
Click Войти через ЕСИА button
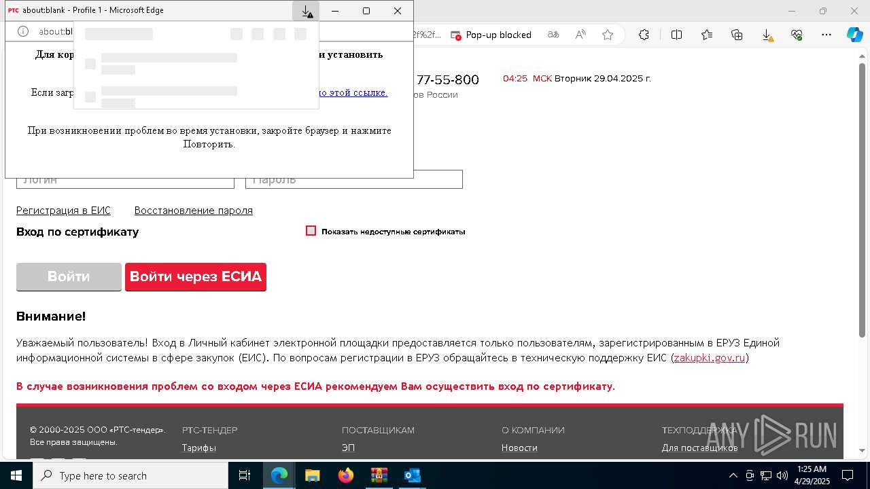click(196, 277)
